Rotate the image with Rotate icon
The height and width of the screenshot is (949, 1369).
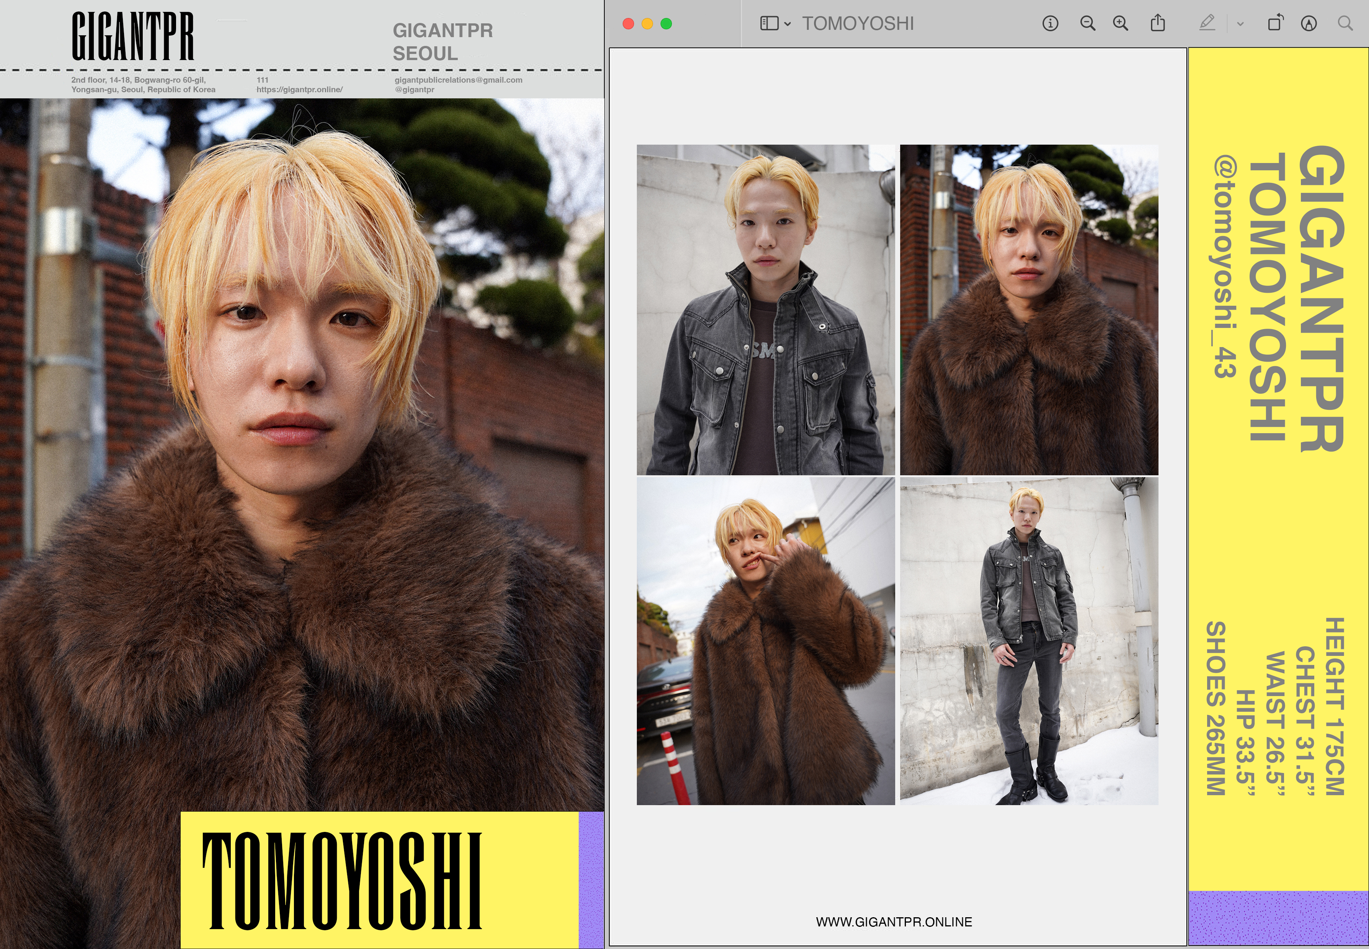[x=1275, y=24]
